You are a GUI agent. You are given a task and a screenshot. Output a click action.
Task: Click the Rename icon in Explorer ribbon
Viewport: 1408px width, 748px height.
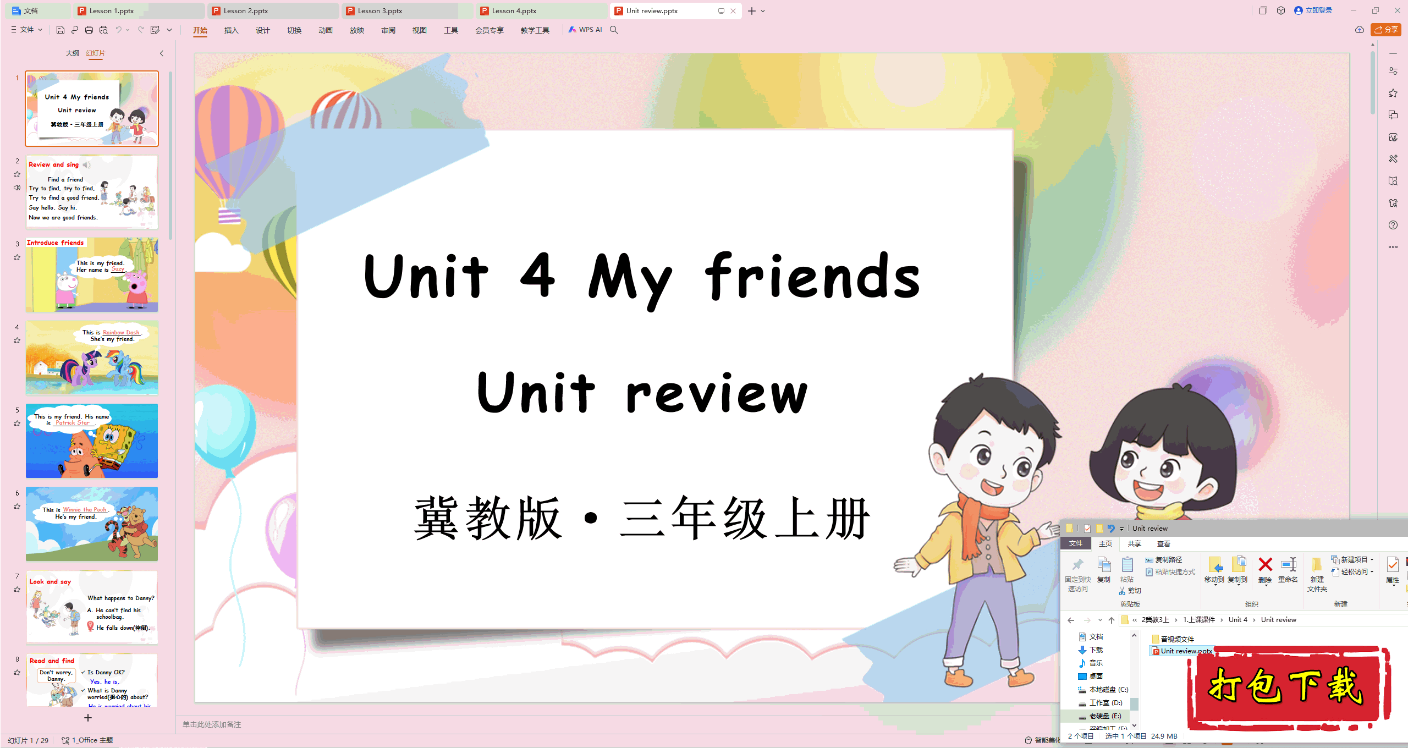pyautogui.click(x=1288, y=565)
